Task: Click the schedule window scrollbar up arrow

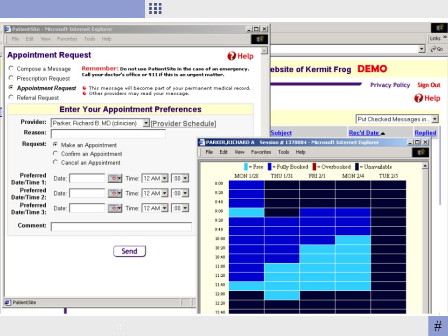Action: click(425, 166)
